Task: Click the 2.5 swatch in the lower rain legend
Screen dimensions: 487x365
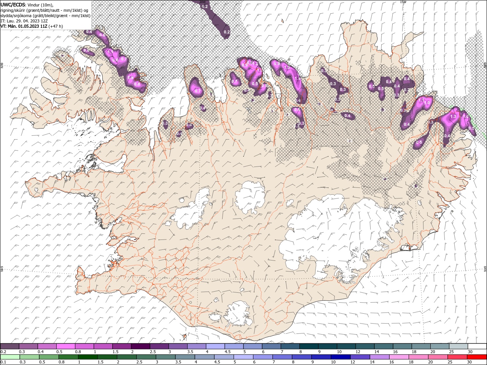Action: click(x=145, y=357)
